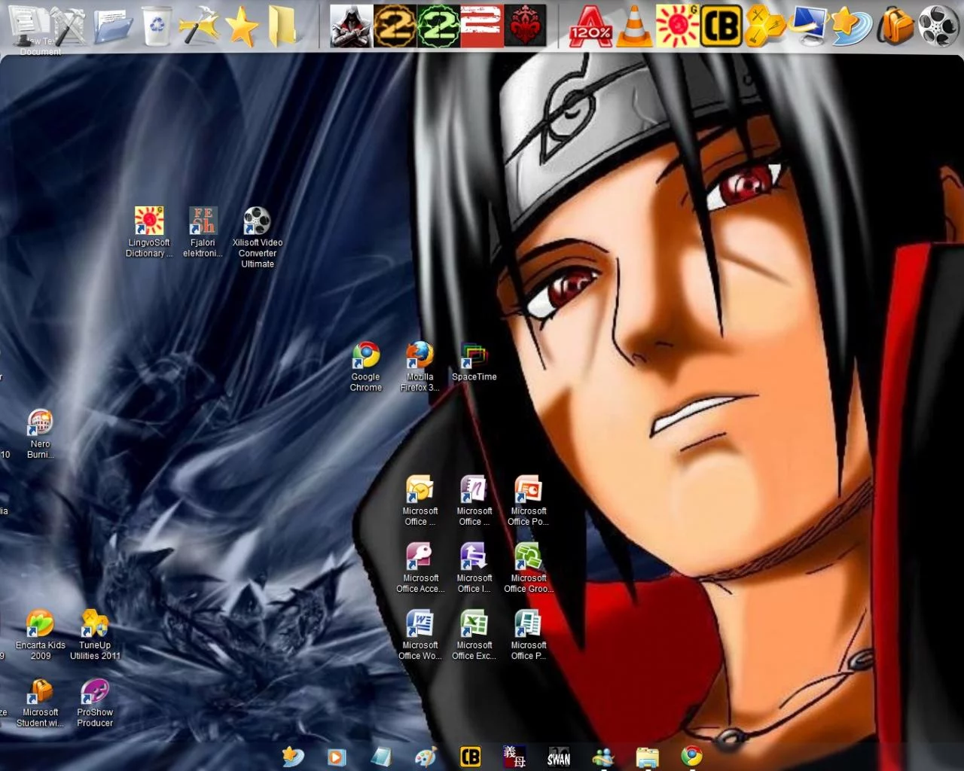Click CB icon in bottom dock

coord(470,757)
